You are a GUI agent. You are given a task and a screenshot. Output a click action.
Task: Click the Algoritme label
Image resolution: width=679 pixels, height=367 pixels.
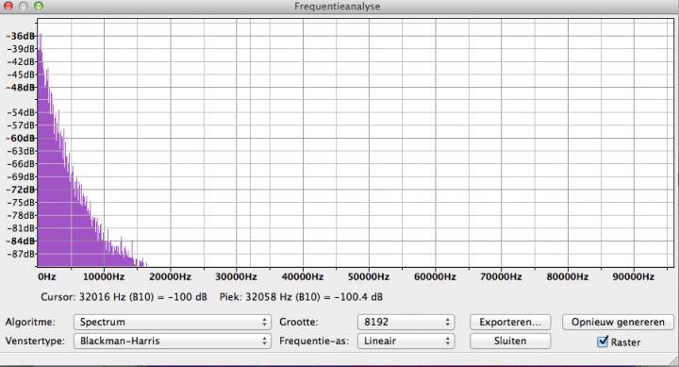pyautogui.click(x=30, y=322)
